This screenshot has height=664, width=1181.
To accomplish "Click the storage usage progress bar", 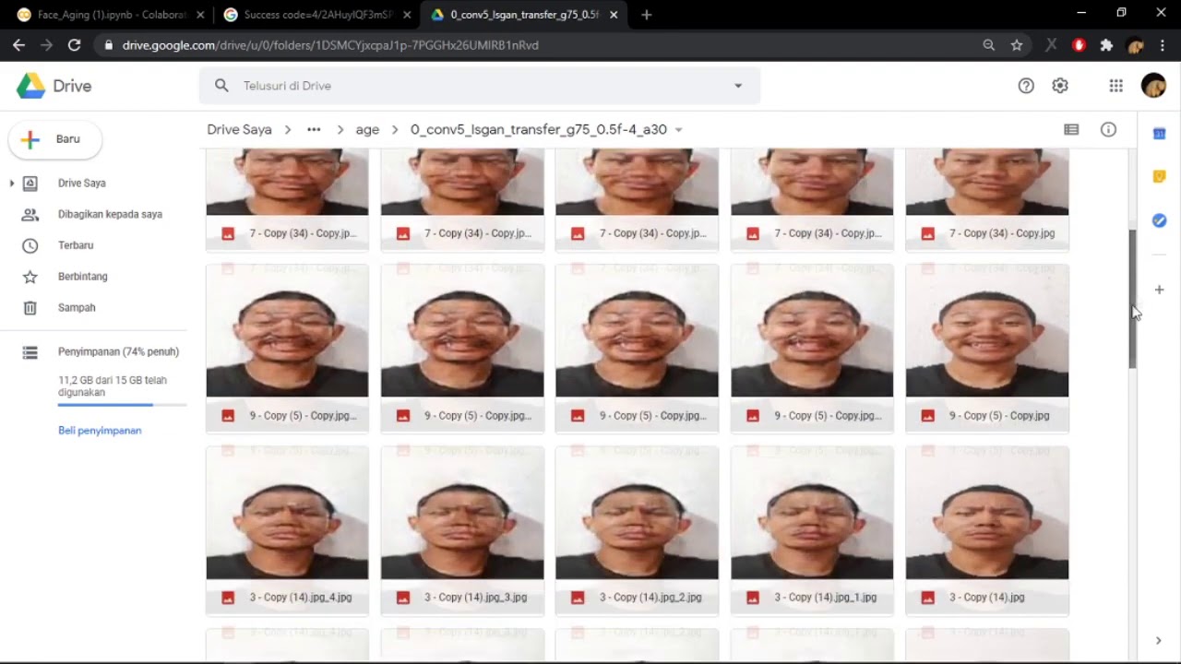I will pos(122,405).
